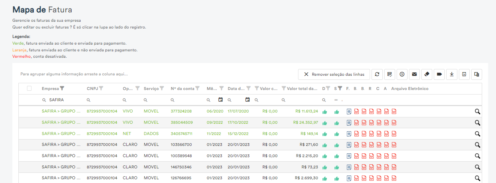
Task: Sort by CNPJ column header
Action: tap(92, 89)
